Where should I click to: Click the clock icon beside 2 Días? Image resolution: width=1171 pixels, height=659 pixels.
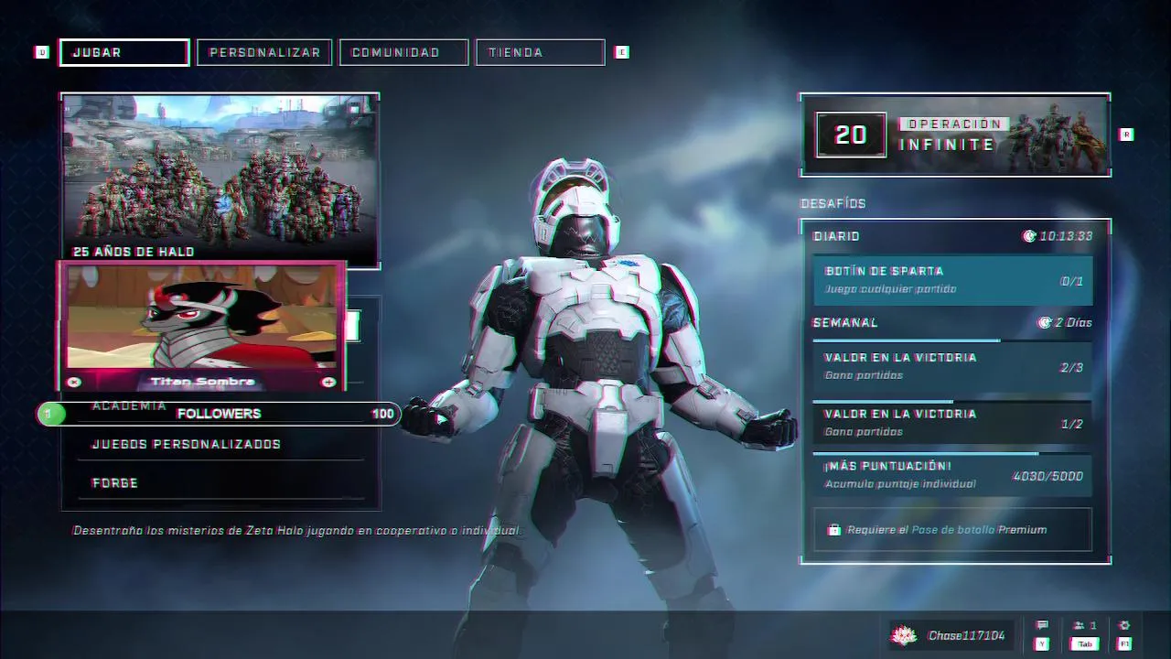click(1044, 322)
